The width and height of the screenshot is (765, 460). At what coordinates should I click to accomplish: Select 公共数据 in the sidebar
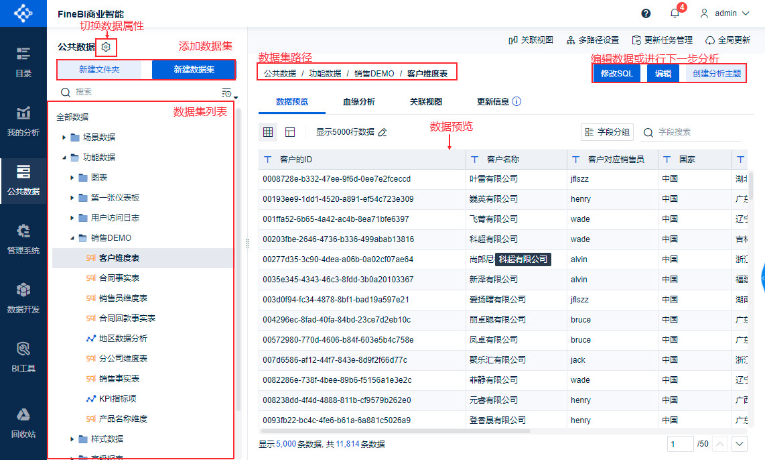point(23,180)
